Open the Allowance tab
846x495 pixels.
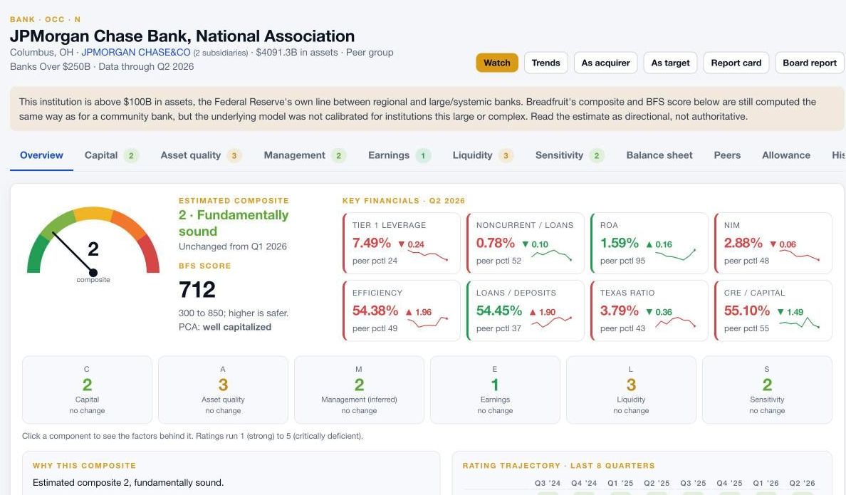(x=785, y=155)
